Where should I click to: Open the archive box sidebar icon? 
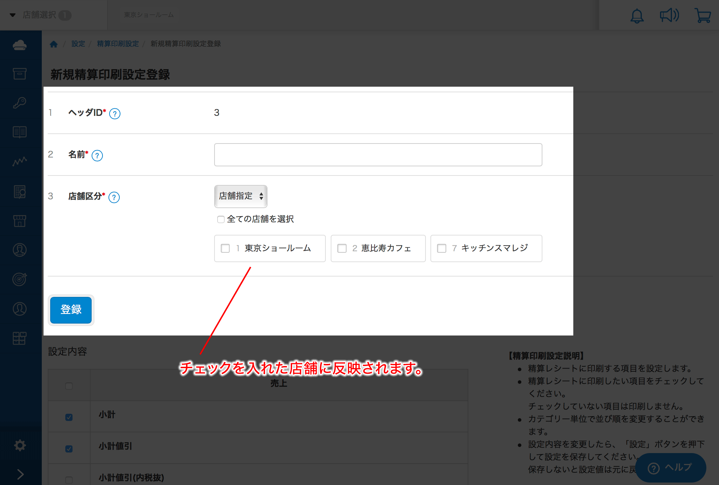pyautogui.click(x=20, y=74)
